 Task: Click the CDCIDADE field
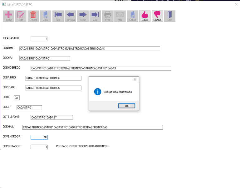tap(53, 88)
